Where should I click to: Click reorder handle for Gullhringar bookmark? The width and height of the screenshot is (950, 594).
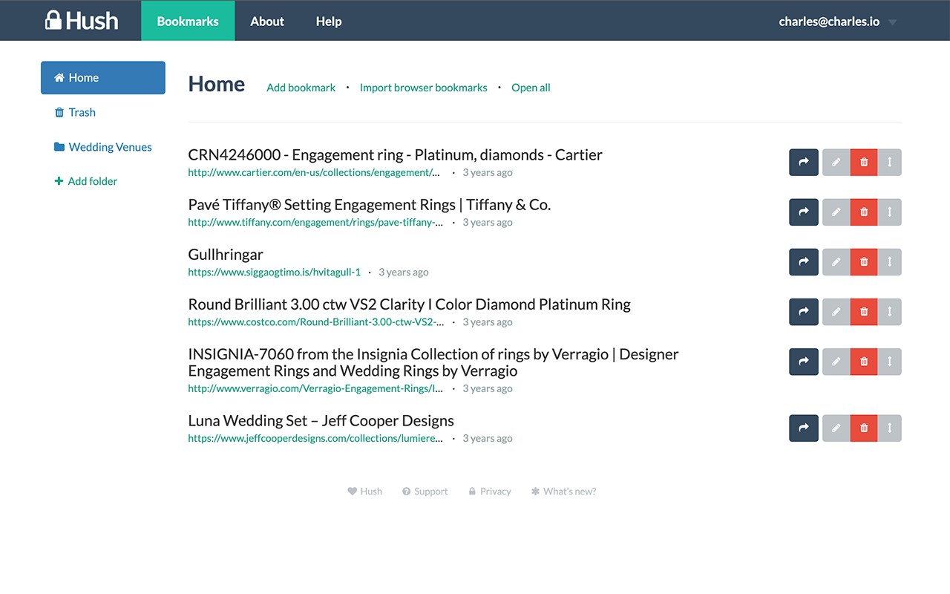pyautogui.click(x=889, y=261)
